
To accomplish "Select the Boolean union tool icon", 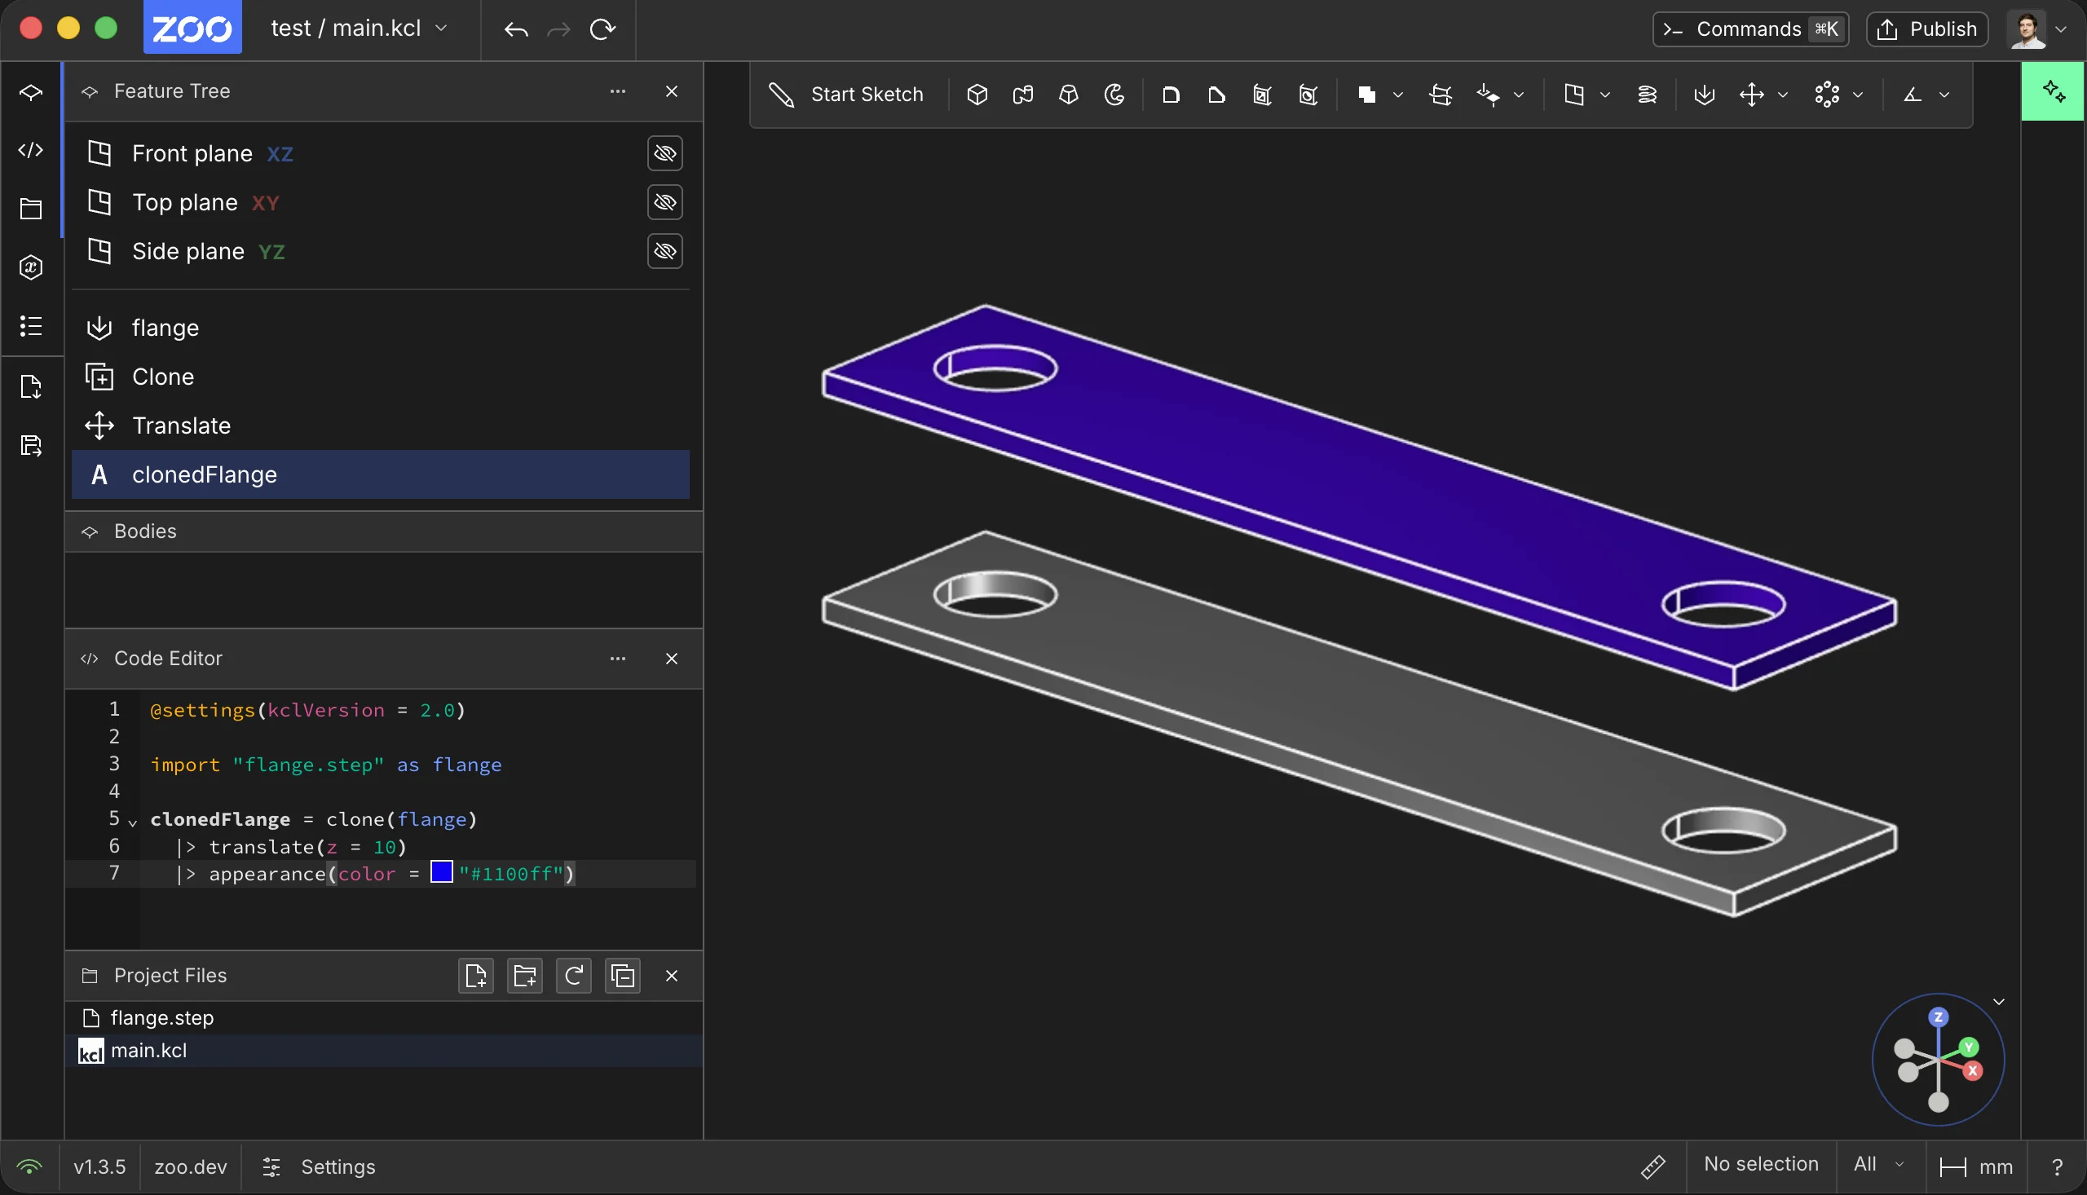I will tap(1366, 95).
